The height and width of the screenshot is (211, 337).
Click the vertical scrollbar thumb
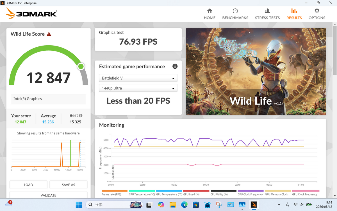tap(334, 50)
